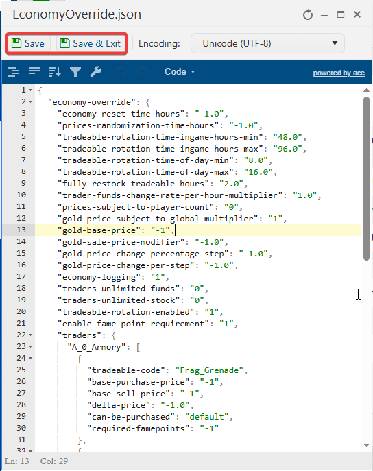This screenshot has width=373, height=471.
Task: Click the repair JSON wrench icon
Action: point(96,71)
